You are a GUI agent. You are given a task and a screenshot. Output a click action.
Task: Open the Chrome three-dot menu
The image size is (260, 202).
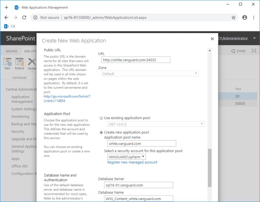254,17
